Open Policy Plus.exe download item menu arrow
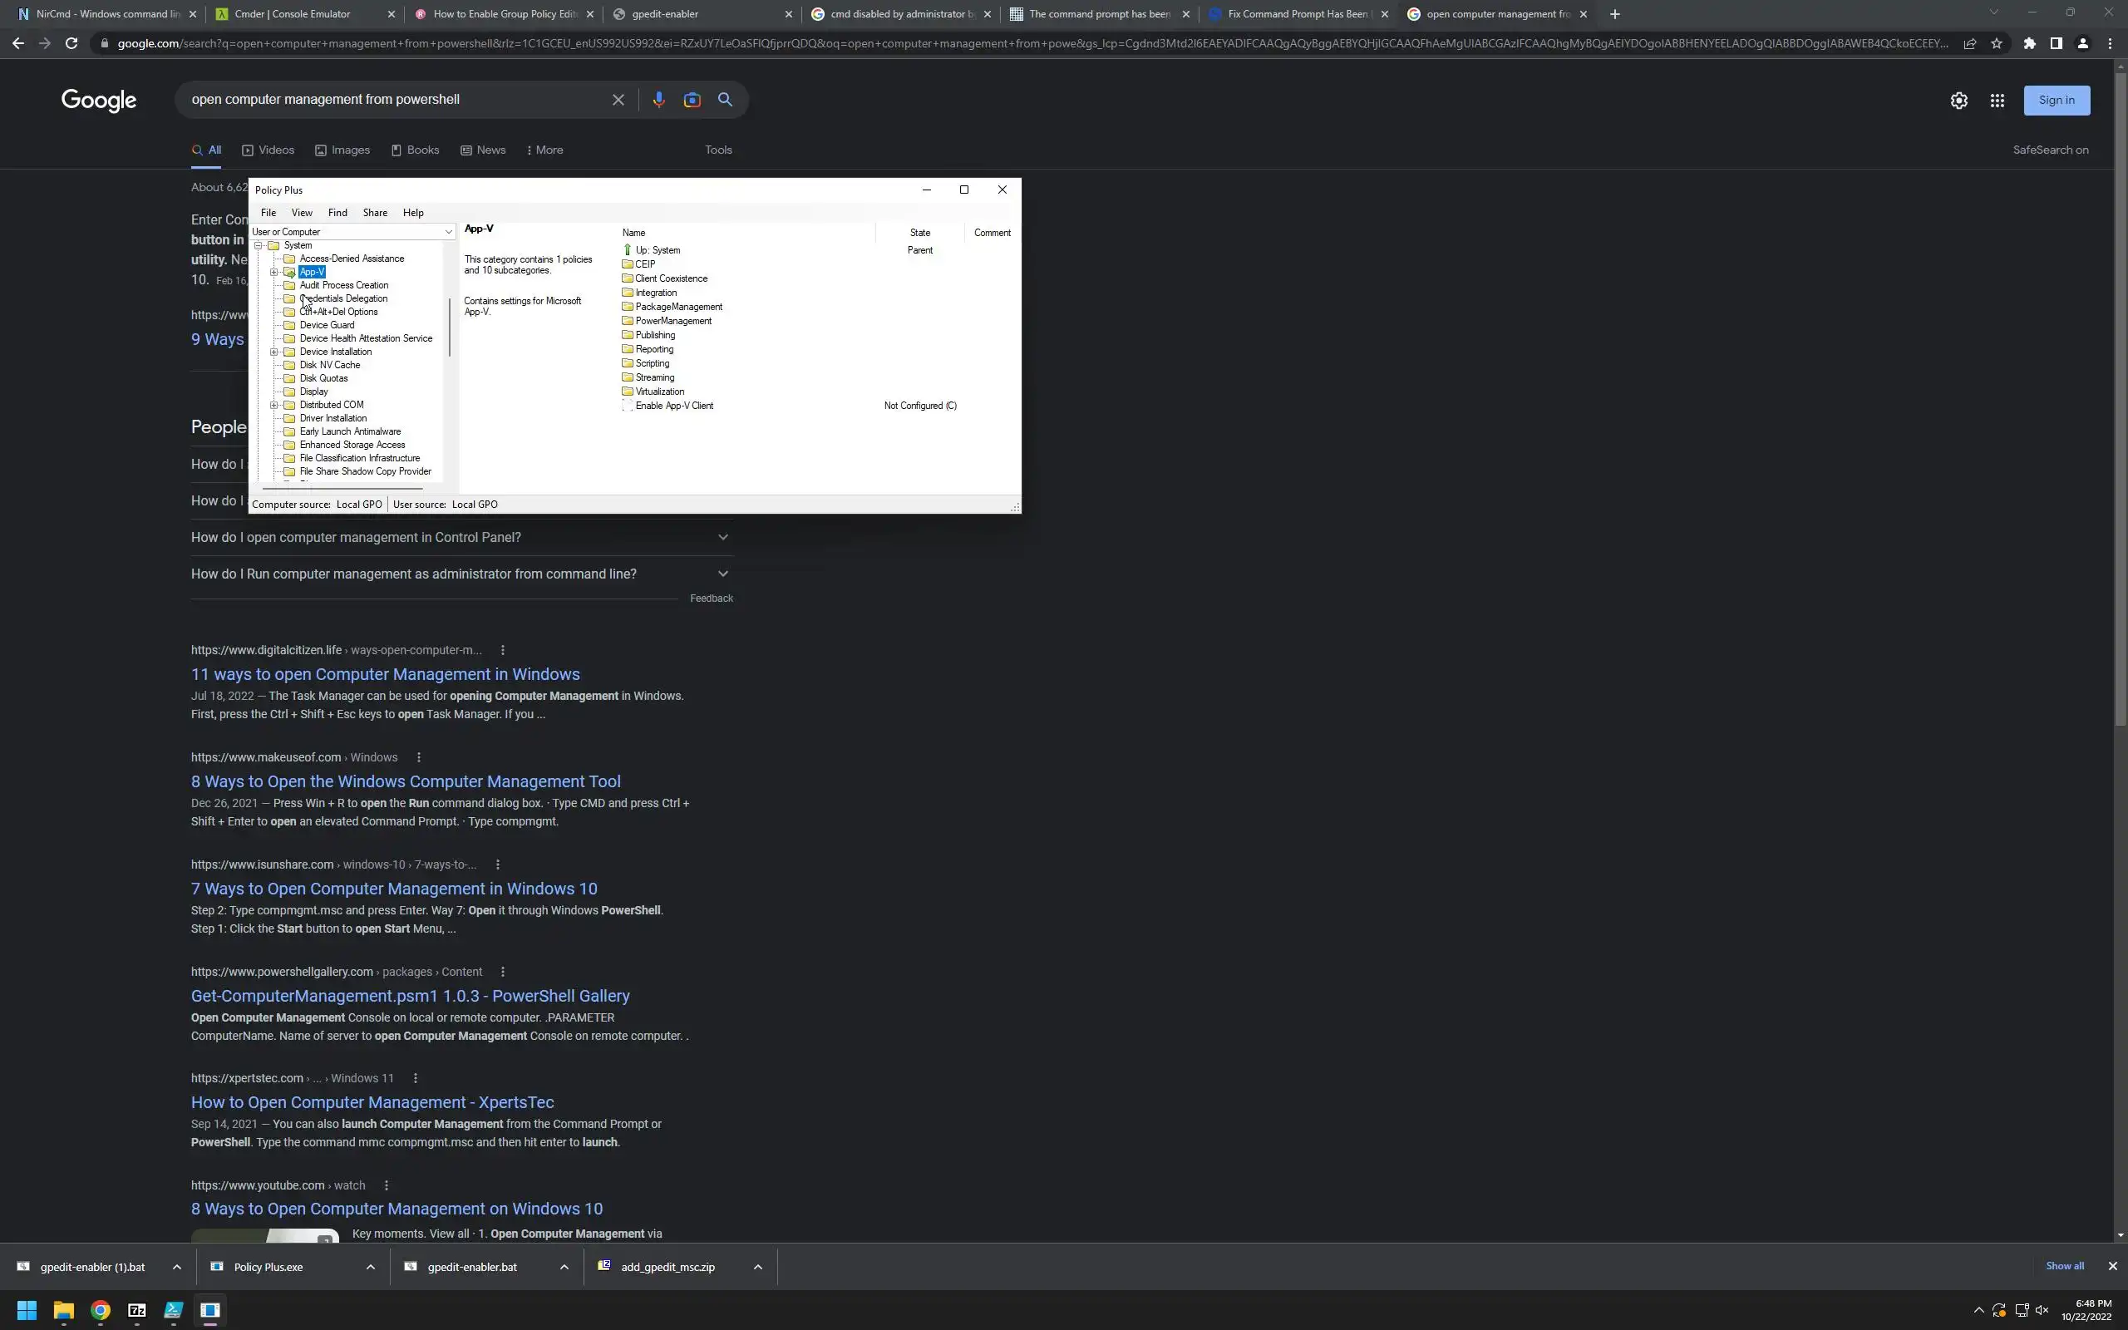This screenshot has width=2128, height=1330. [x=370, y=1268]
